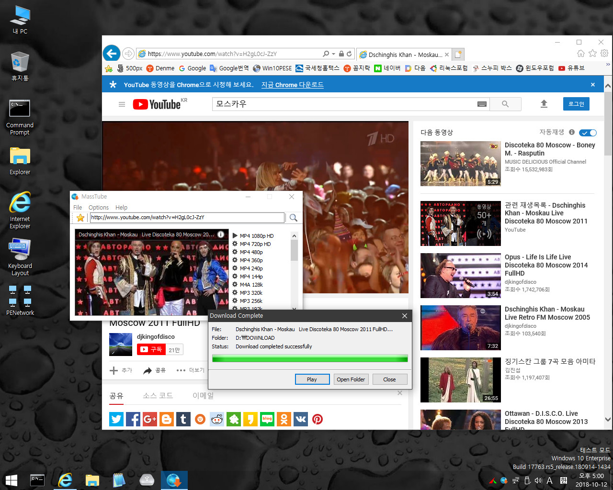Click the YouTube upload icon
The image size is (613, 490).
click(544, 104)
